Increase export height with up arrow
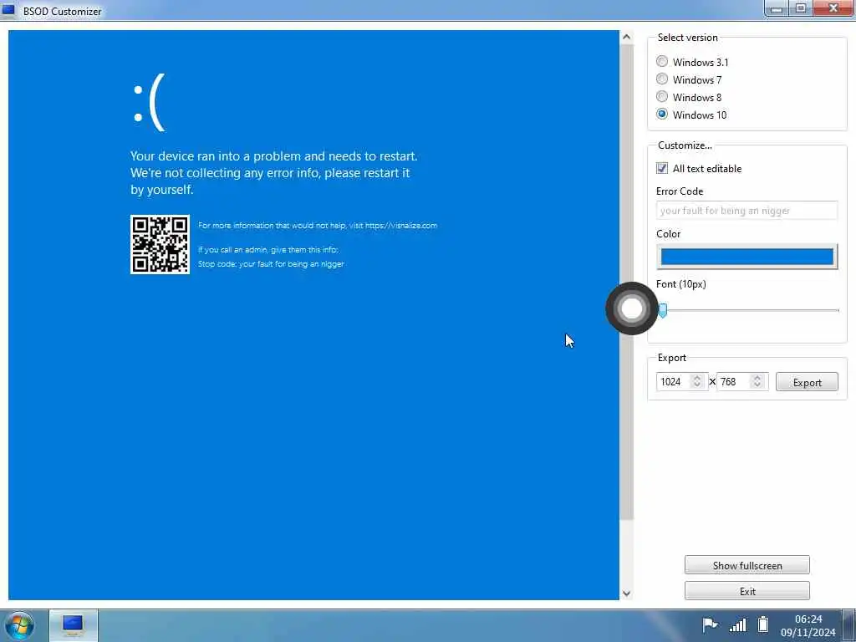The height and width of the screenshot is (642, 856). tap(757, 377)
